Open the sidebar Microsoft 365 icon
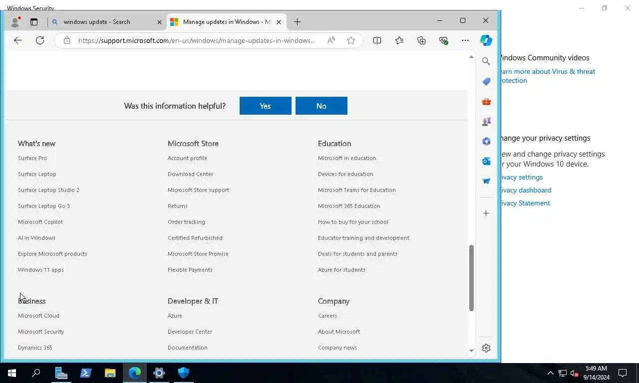 pos(486,141)
